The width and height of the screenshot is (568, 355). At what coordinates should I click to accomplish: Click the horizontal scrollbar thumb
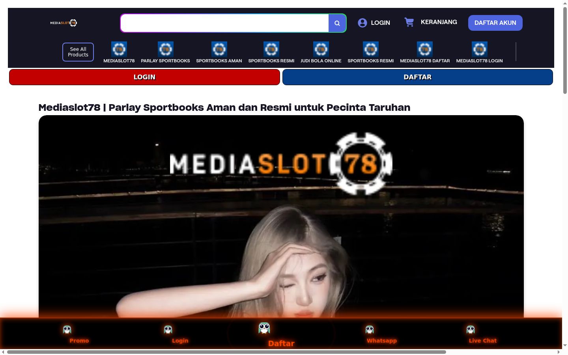pyautogui.click(x=226, y=352)
